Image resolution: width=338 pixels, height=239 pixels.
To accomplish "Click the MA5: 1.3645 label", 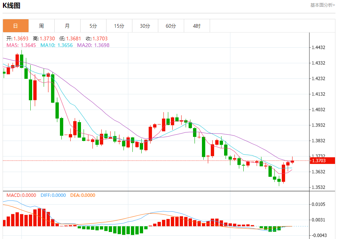I will [21, 45].
